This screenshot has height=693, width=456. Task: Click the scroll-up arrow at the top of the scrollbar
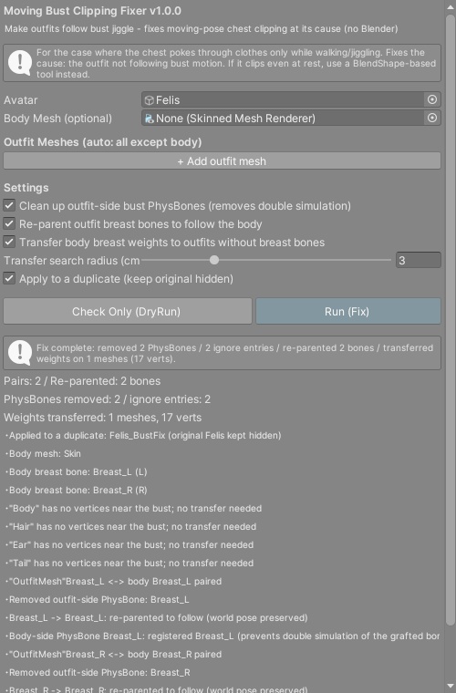tap(451, 6)
